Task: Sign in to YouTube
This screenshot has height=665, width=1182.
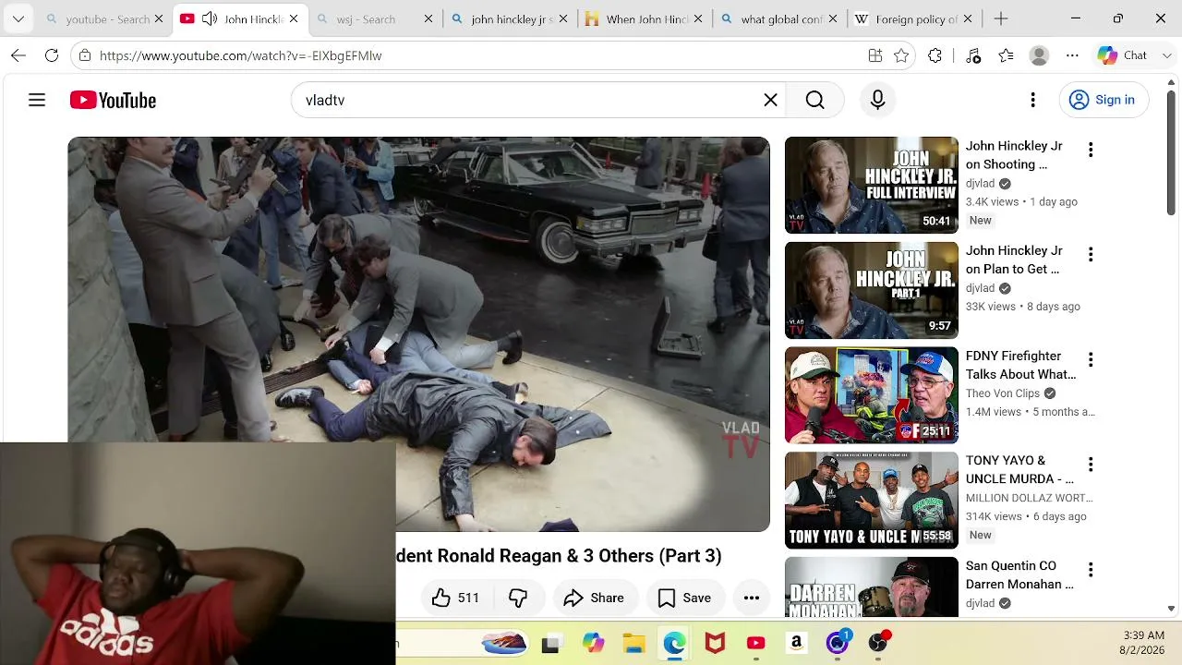Action: [x=1104, y=100]
